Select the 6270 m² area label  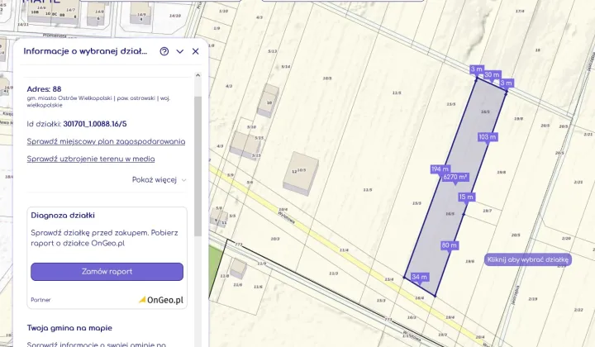point(455,177)
